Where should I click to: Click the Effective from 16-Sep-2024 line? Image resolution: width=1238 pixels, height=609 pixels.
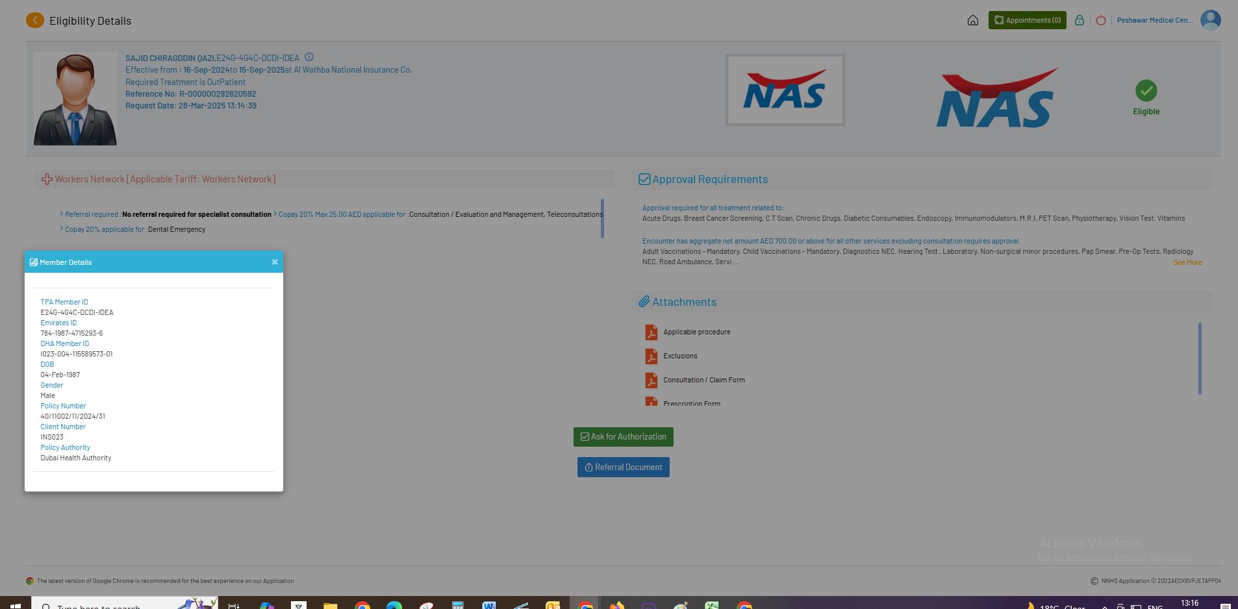click(268, 70)
